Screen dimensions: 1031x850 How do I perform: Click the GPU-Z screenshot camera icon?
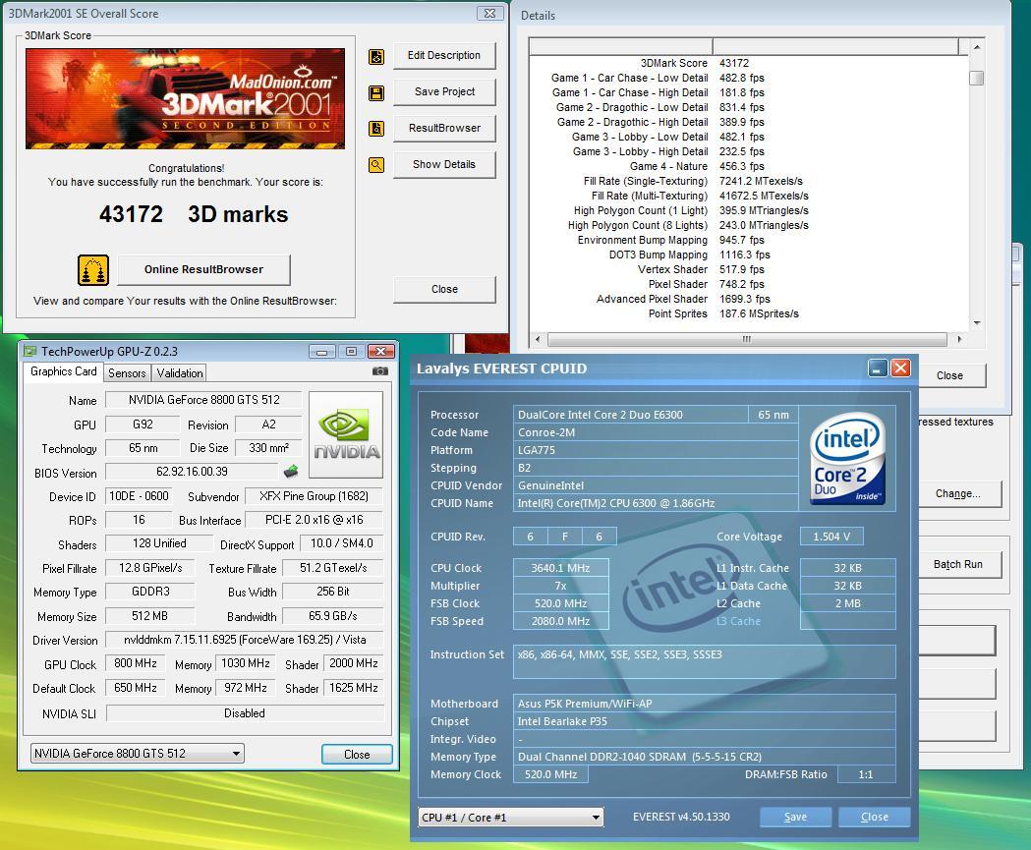380,371
